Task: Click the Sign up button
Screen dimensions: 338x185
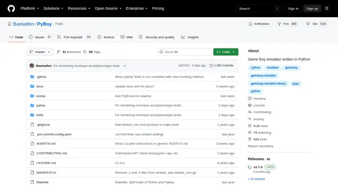Action: tap(312, 8)
